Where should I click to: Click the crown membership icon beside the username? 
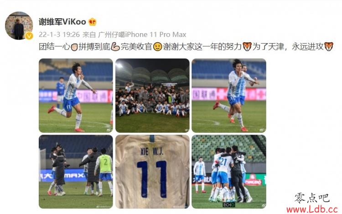pyautogui.click(x=92, y=22)
